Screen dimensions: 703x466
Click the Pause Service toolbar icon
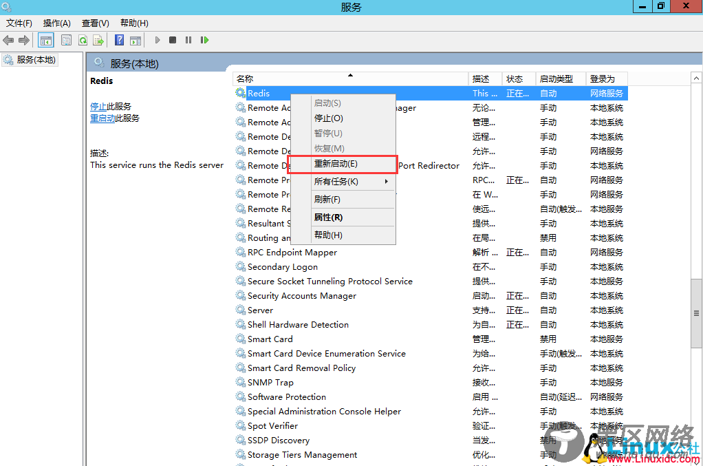(x=188, y=40)
